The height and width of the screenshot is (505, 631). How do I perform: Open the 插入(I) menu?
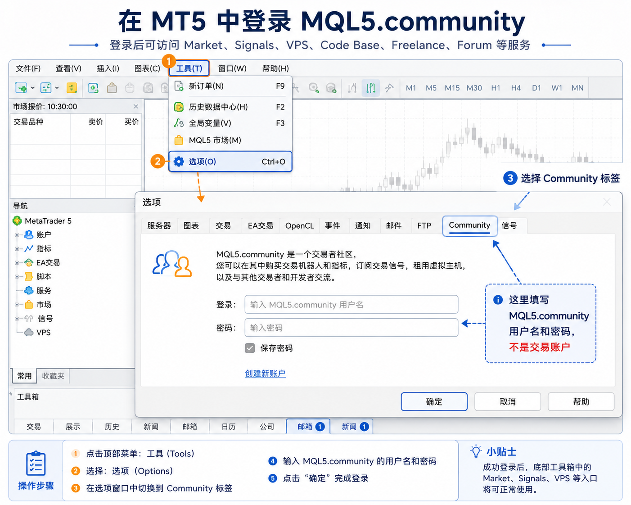tap(108, 68)
